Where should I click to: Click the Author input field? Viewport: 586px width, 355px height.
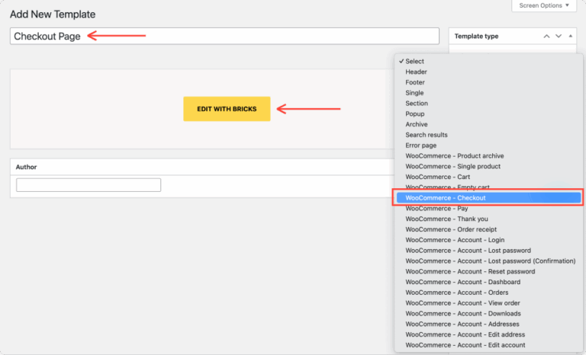89,185
